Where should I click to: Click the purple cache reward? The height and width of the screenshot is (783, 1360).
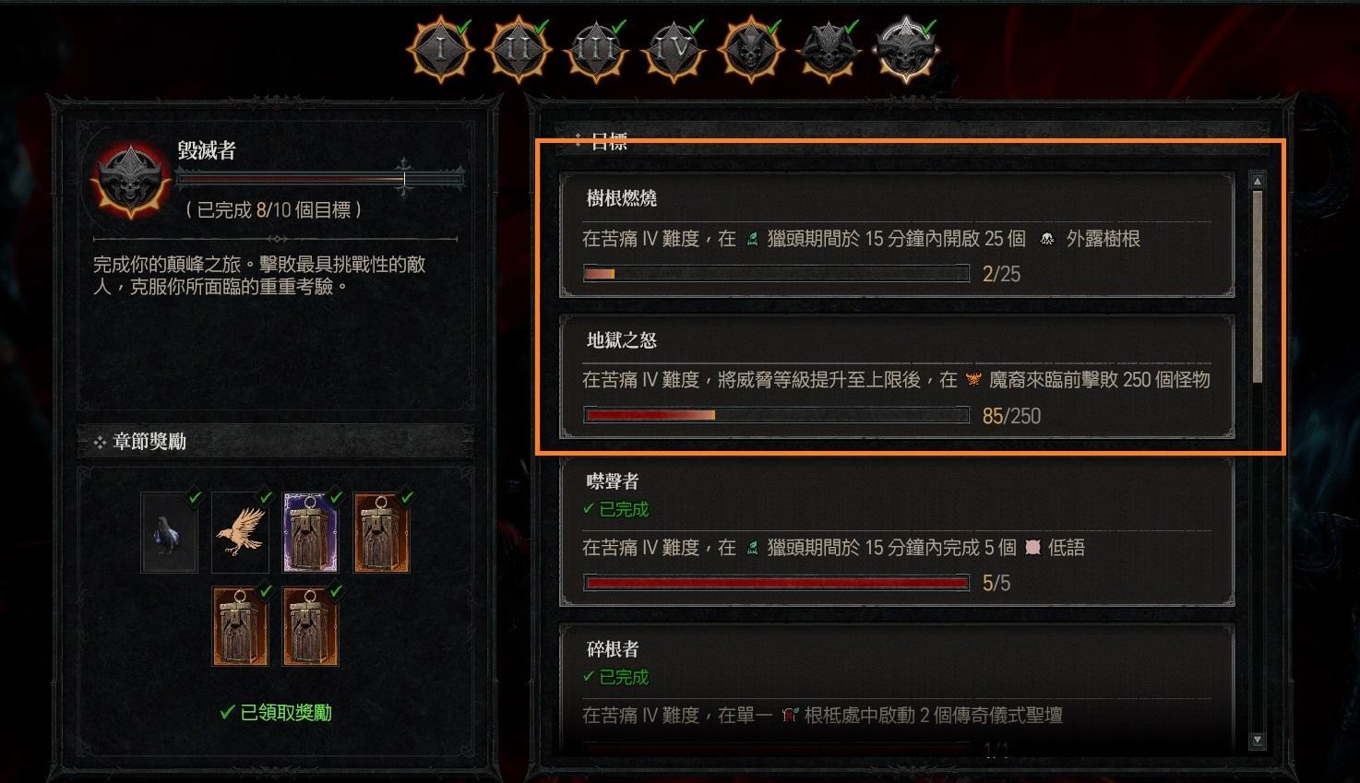pos(311,532)
